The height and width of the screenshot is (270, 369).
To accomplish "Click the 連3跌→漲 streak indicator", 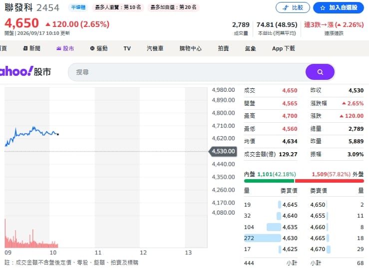I will coord(334,24).
